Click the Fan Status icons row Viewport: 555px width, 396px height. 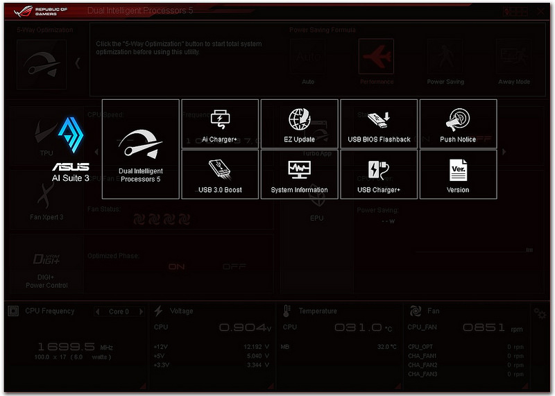pyautogui.click(x=162, y=219)
